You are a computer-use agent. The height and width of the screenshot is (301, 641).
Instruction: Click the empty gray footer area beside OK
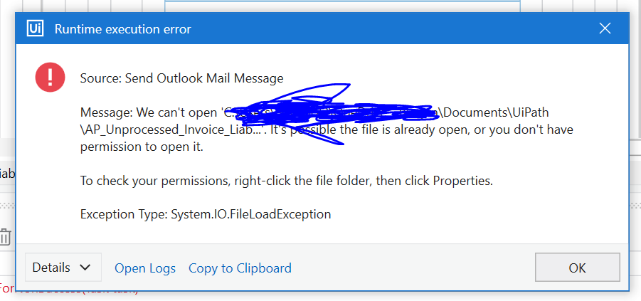pos(413,268)
